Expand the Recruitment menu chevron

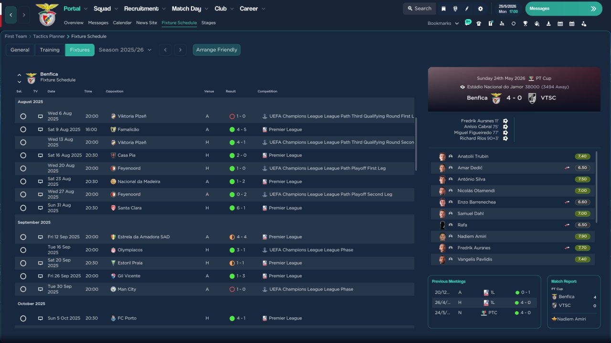pos(164,9)
